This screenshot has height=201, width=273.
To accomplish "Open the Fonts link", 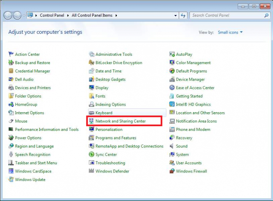I will [100, 96].
